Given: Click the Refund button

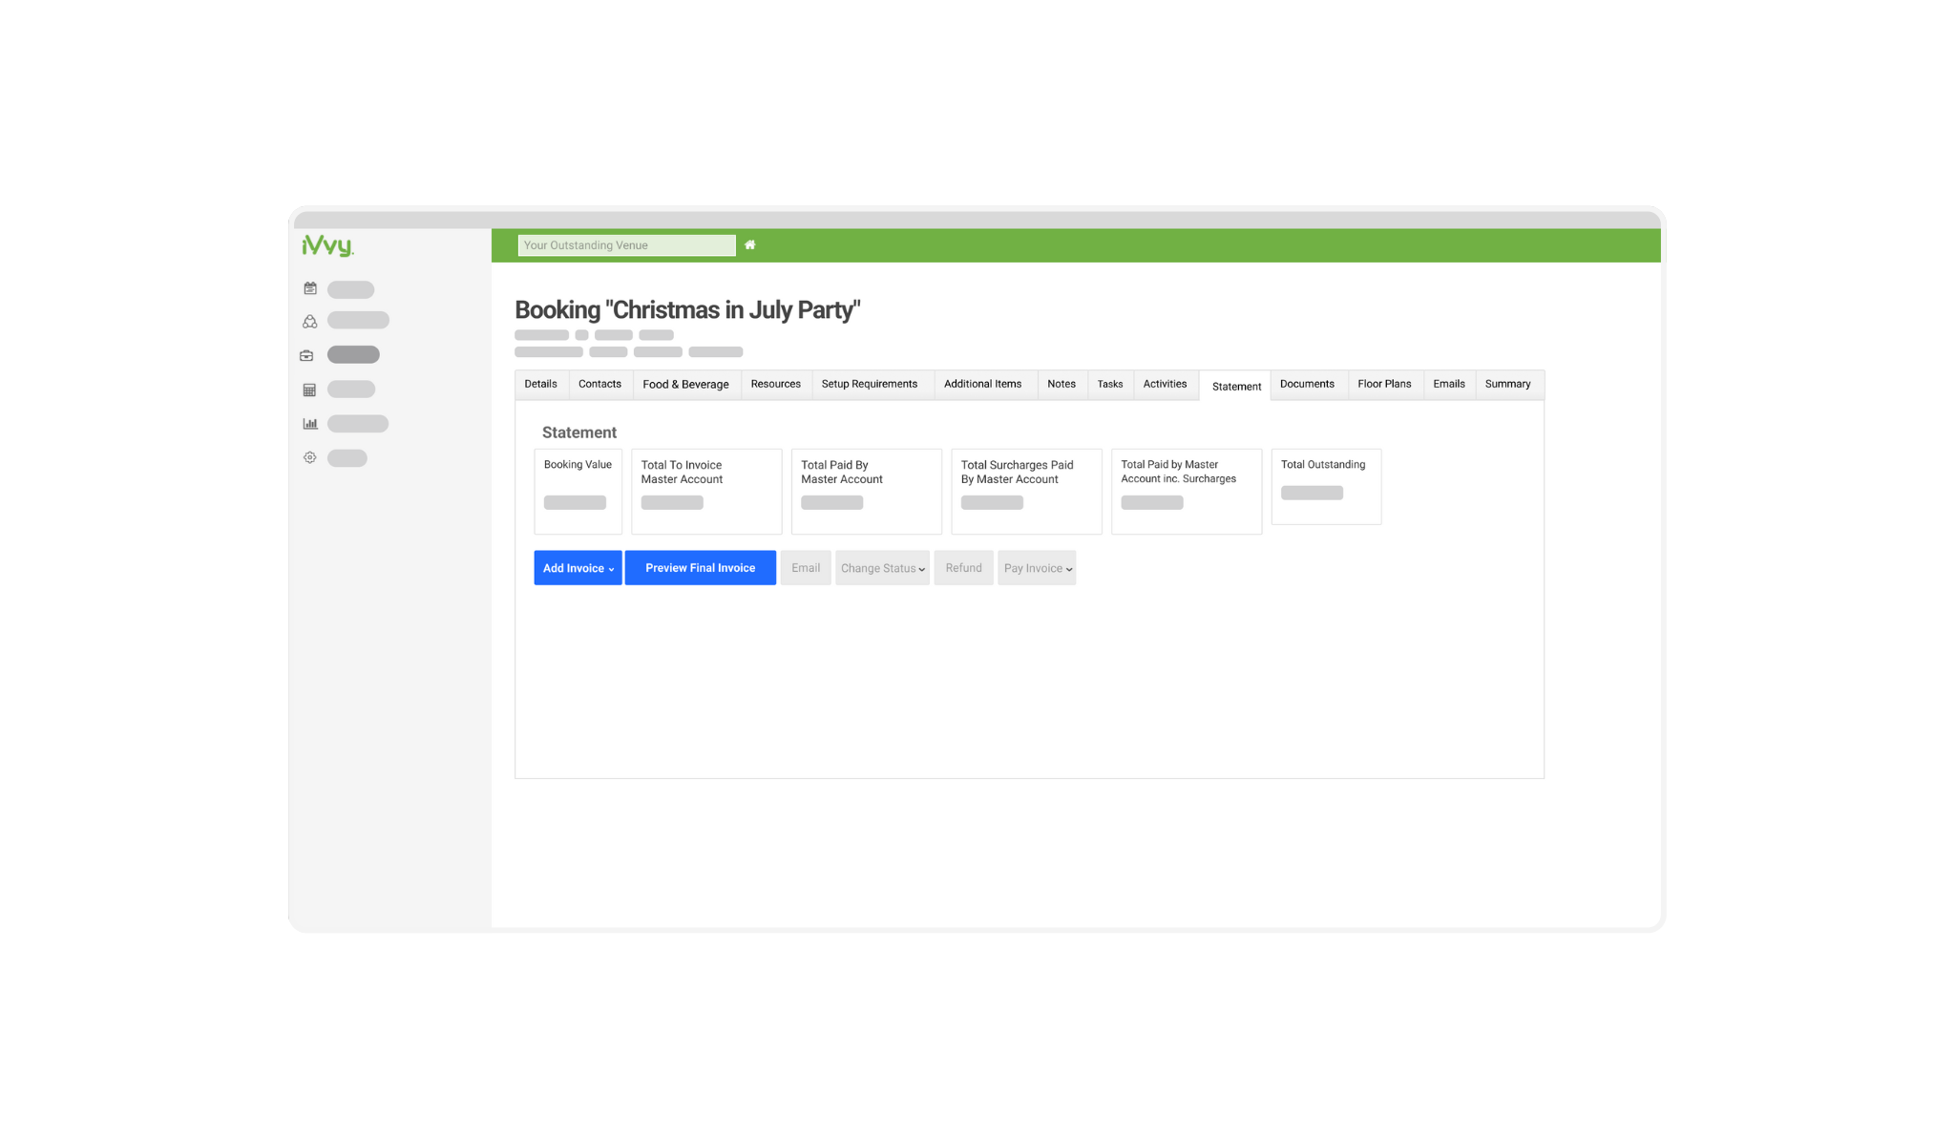Looking at the screenshot, I should pos(963,567).
